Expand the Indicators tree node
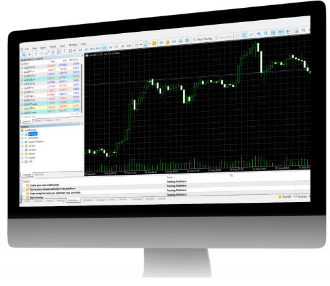Viewport: 330px width, 286px height. point(23,138)
